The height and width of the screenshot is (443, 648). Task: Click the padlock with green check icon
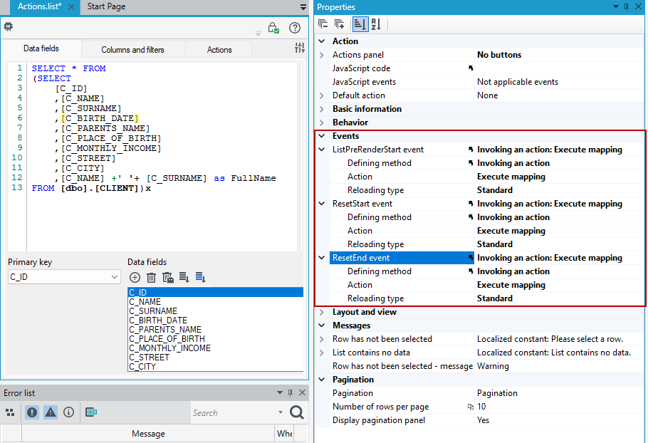pyautogui.click(x=273, y=28)
